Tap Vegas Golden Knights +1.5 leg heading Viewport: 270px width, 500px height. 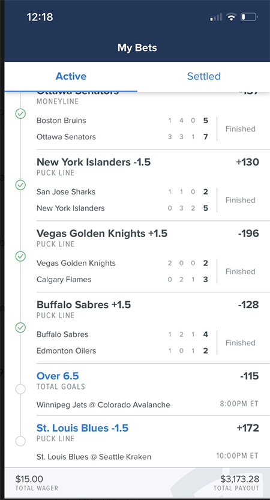[x=102, y=233]
